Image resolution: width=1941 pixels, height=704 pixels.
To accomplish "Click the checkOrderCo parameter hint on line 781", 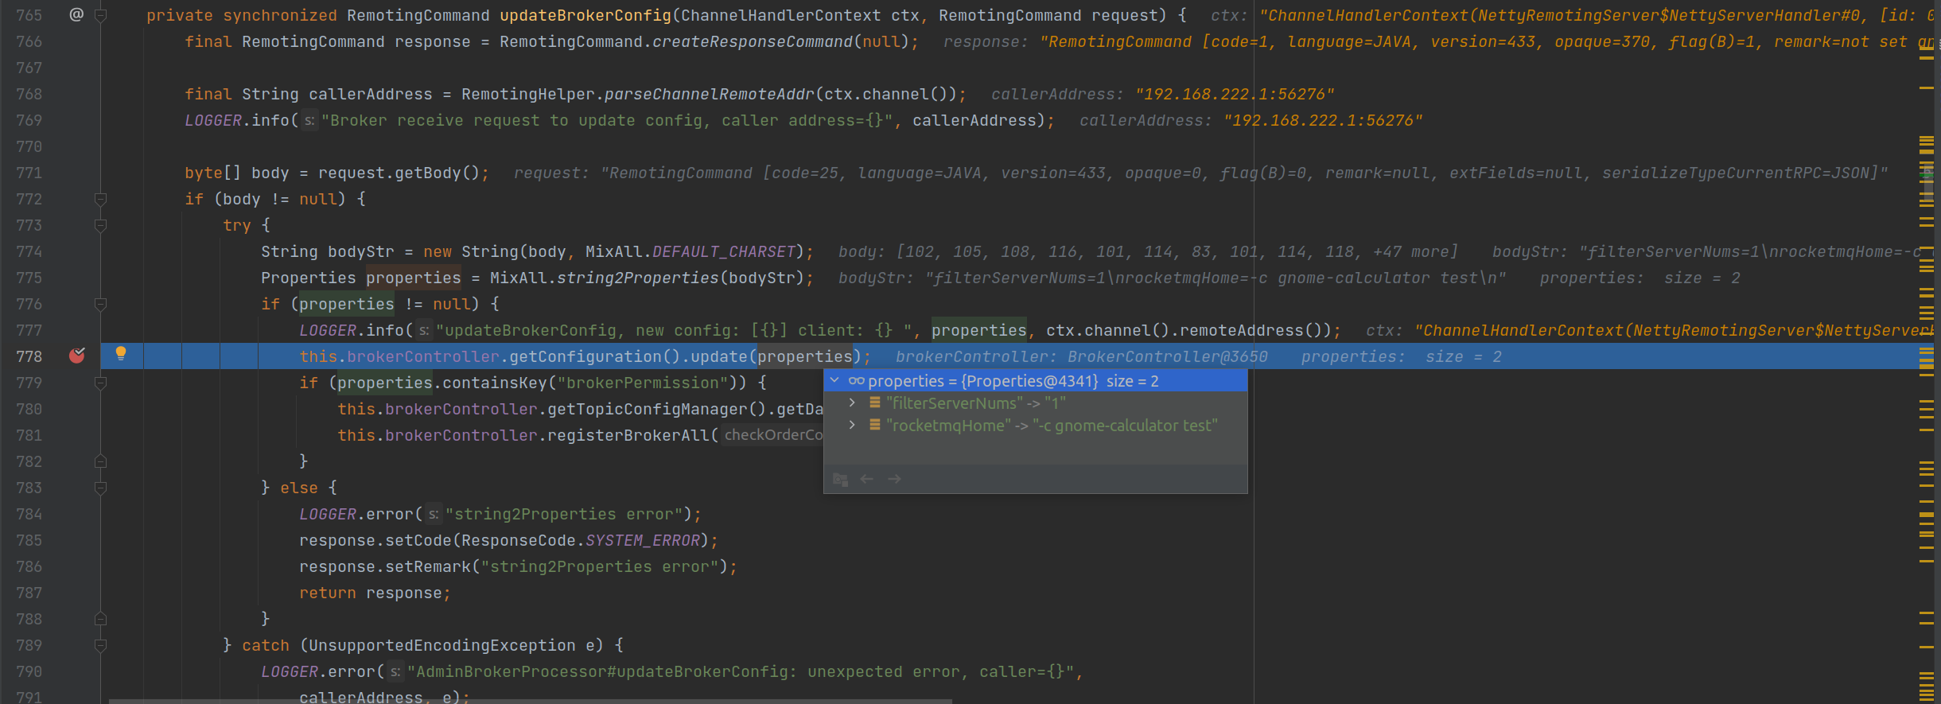I will (x=772, y=435).
